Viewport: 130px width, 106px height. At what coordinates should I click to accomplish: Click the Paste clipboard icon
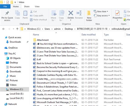pos(25,13)
